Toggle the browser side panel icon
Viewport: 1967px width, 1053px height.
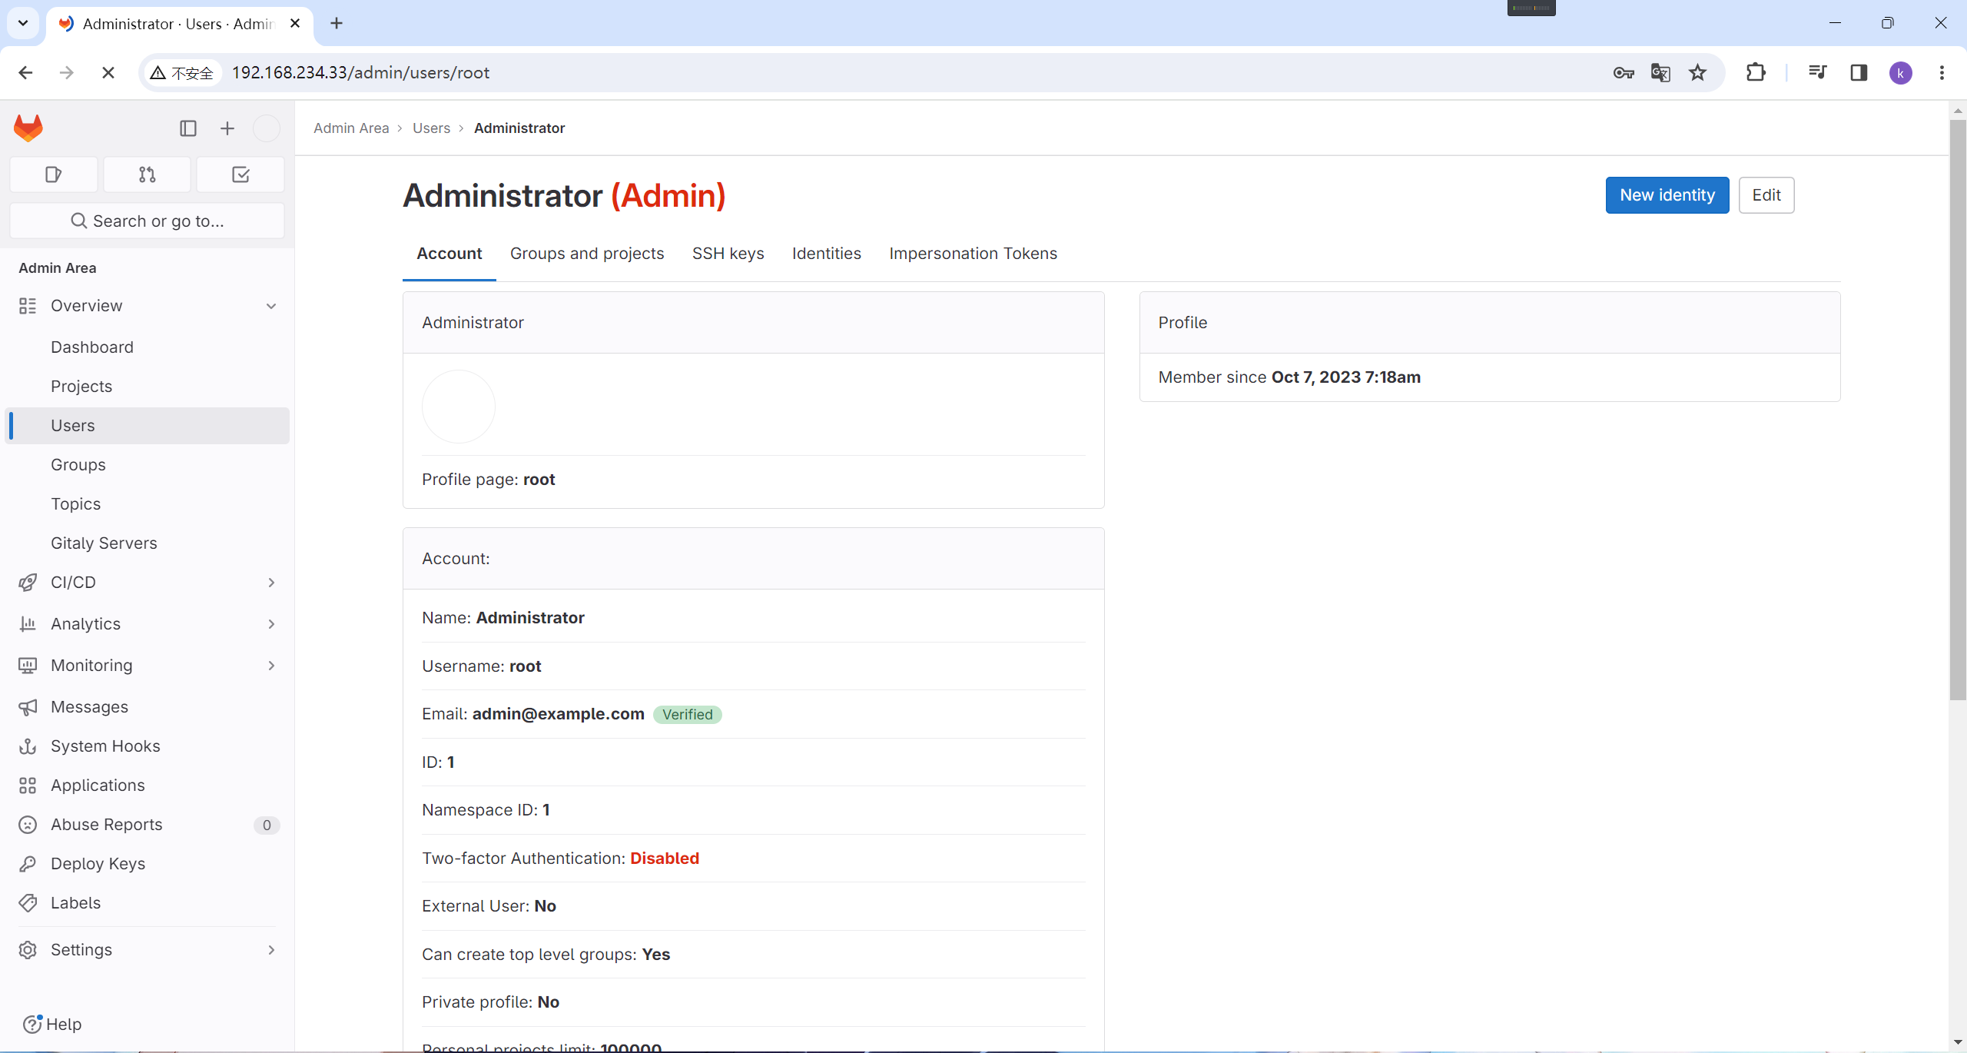tap(1859, 73)
